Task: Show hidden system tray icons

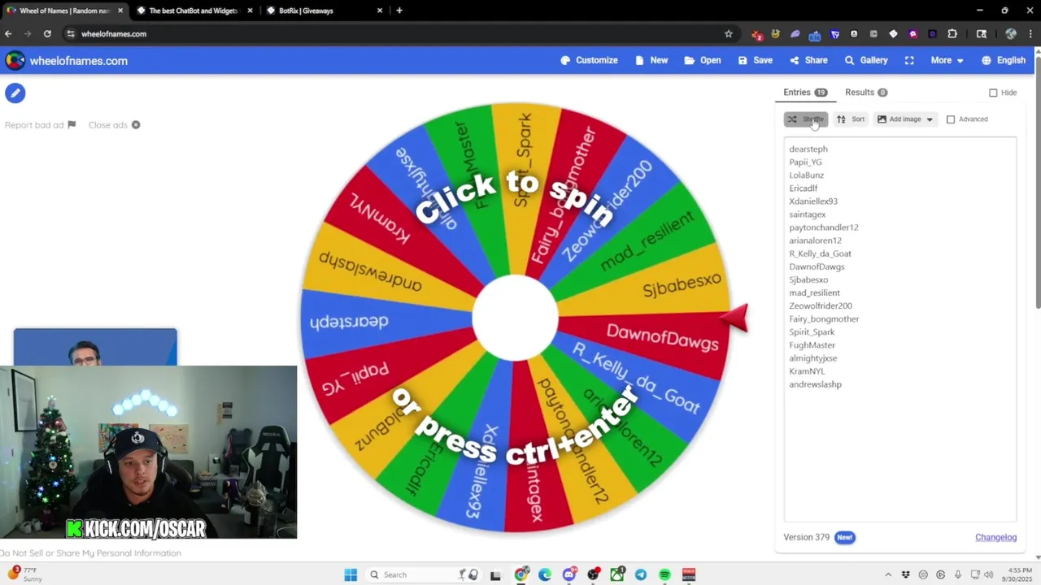Action: click(888, 574)
